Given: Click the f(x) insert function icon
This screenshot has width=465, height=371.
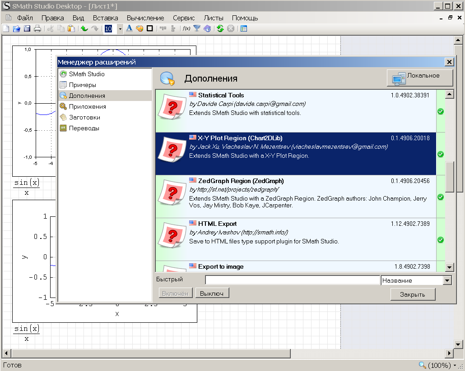Looking at the screenshot, I should (x=186, y=29).
